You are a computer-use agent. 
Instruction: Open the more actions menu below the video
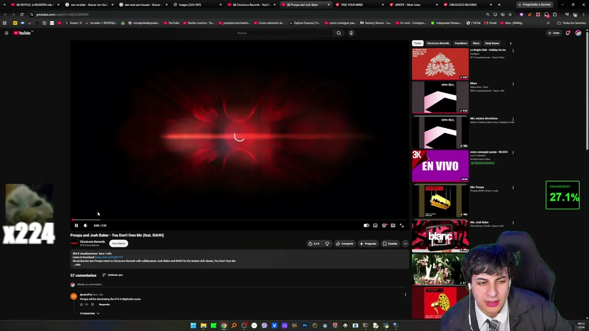coord(405,244)
